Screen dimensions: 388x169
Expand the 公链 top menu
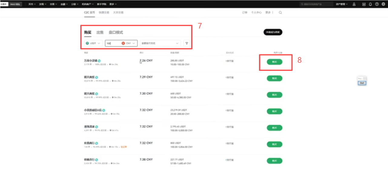75,4
